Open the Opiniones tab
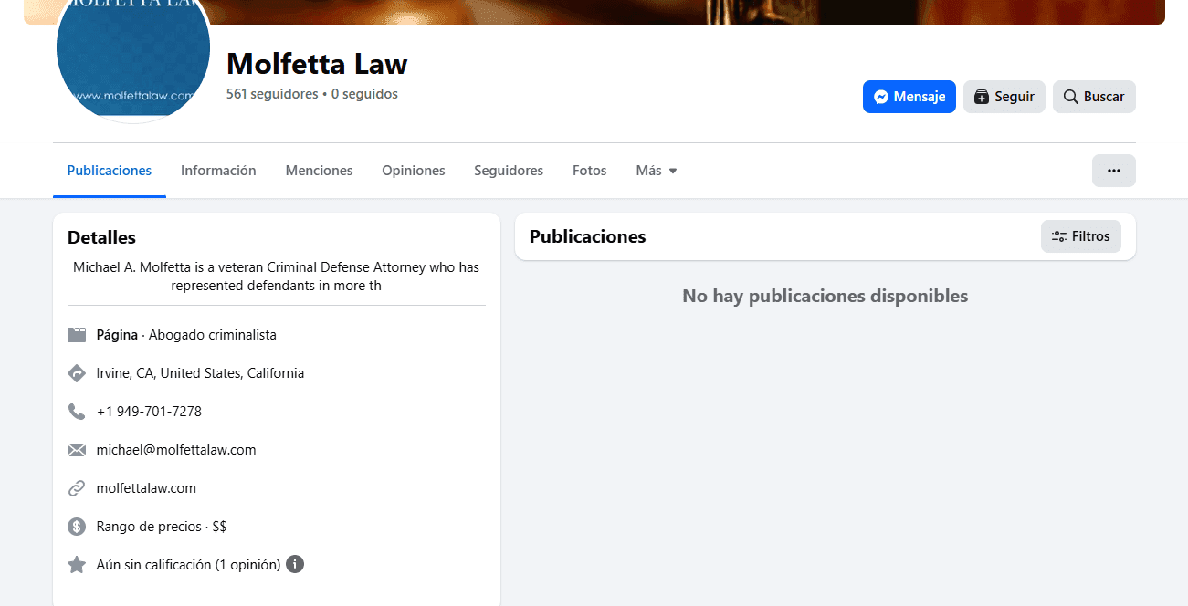Viewport: 1188px width, 606px height. coord(414,171)
